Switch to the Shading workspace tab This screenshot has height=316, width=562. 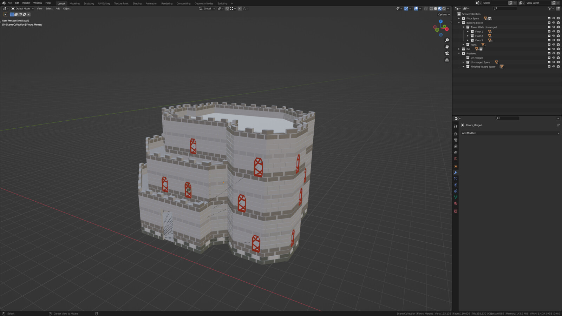(137, 4)
